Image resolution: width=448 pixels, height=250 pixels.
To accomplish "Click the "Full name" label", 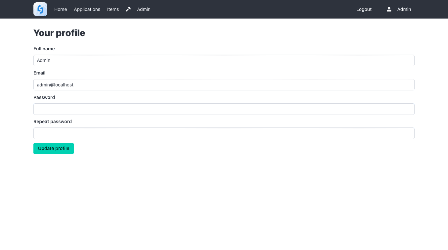I will pyautogui.click(x=44, y=49).
